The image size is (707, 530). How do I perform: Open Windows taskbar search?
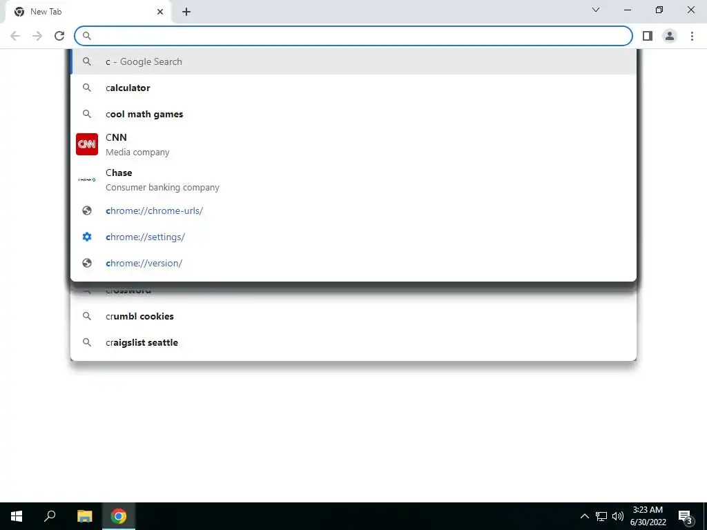tap(50, 516)
